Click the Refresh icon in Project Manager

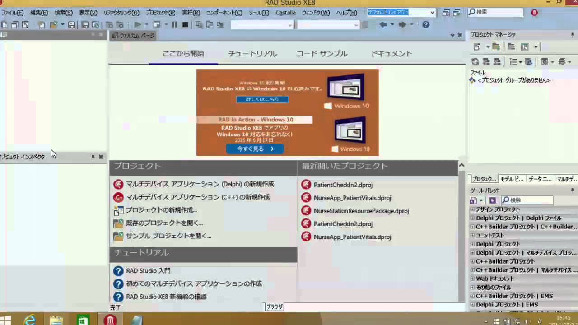(475, 62)
